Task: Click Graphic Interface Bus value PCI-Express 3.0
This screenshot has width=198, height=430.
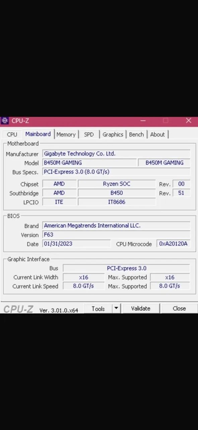Action: coord(126,268)
